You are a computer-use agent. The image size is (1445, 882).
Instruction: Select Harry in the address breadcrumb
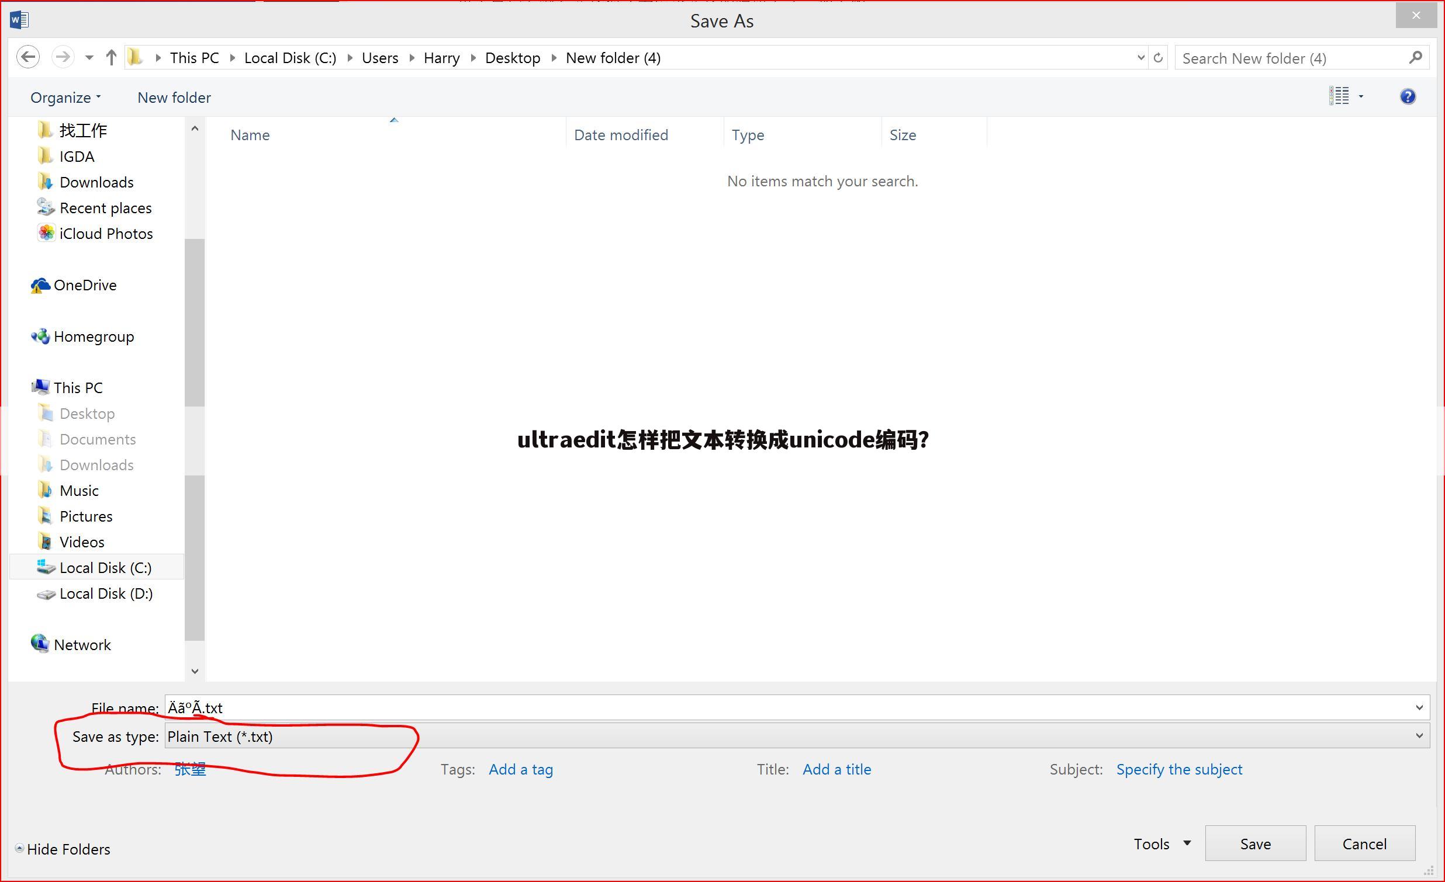click(441, 58)
